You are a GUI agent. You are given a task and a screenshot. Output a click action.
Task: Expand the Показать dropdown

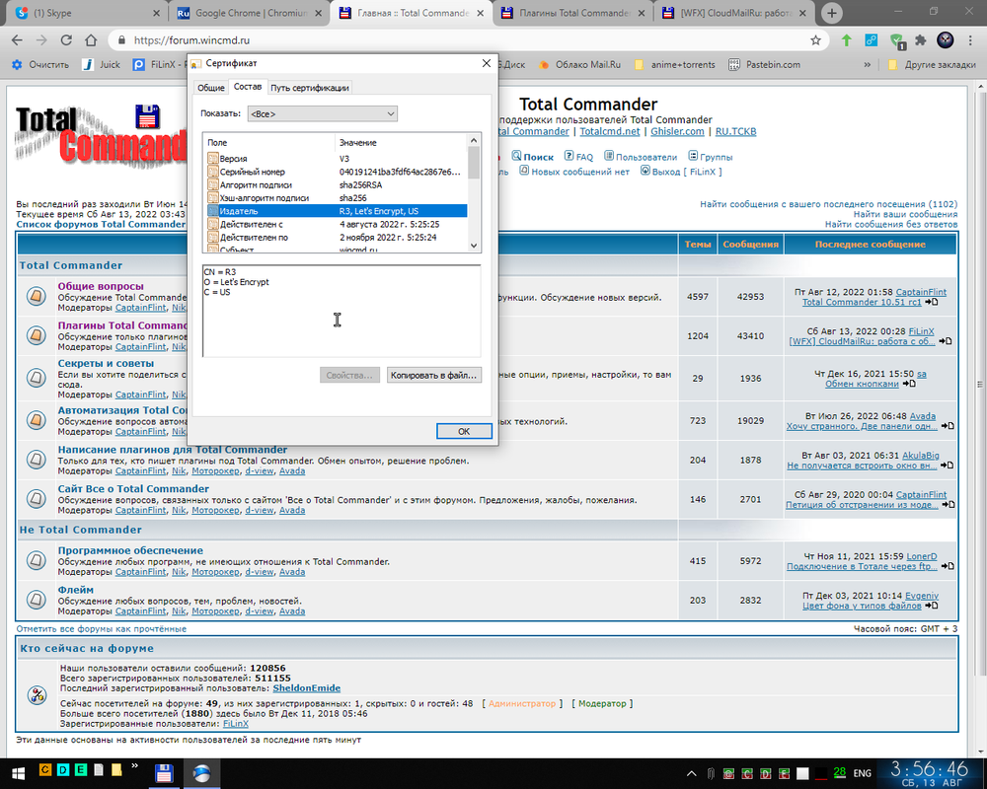coord(323,113)
